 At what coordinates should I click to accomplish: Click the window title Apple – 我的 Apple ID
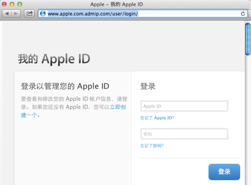pyautogui.click(x=117, y=4)
